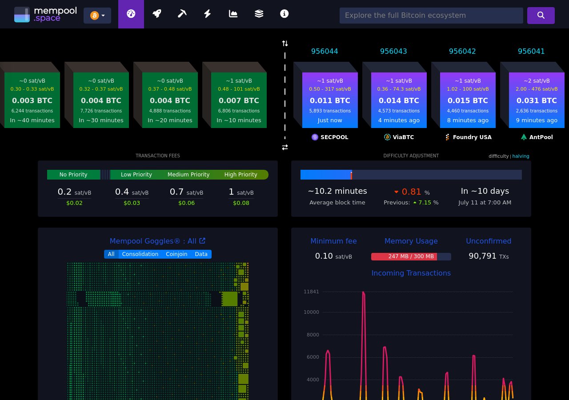This screenshot has width=569, height=400.
Task: Open the Mempool Goggles external link icon
Action: pyautogui.click(x=202, y=240)
